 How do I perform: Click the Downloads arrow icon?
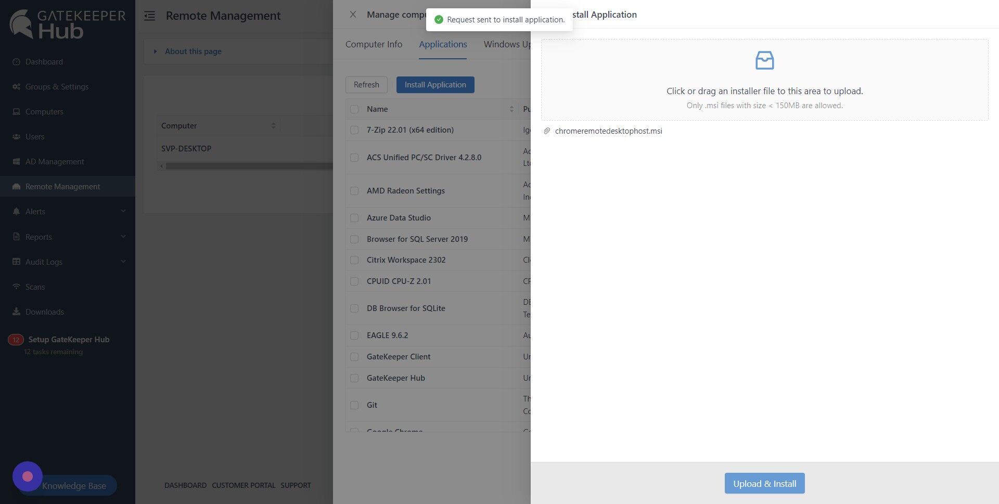pos(16,312)
